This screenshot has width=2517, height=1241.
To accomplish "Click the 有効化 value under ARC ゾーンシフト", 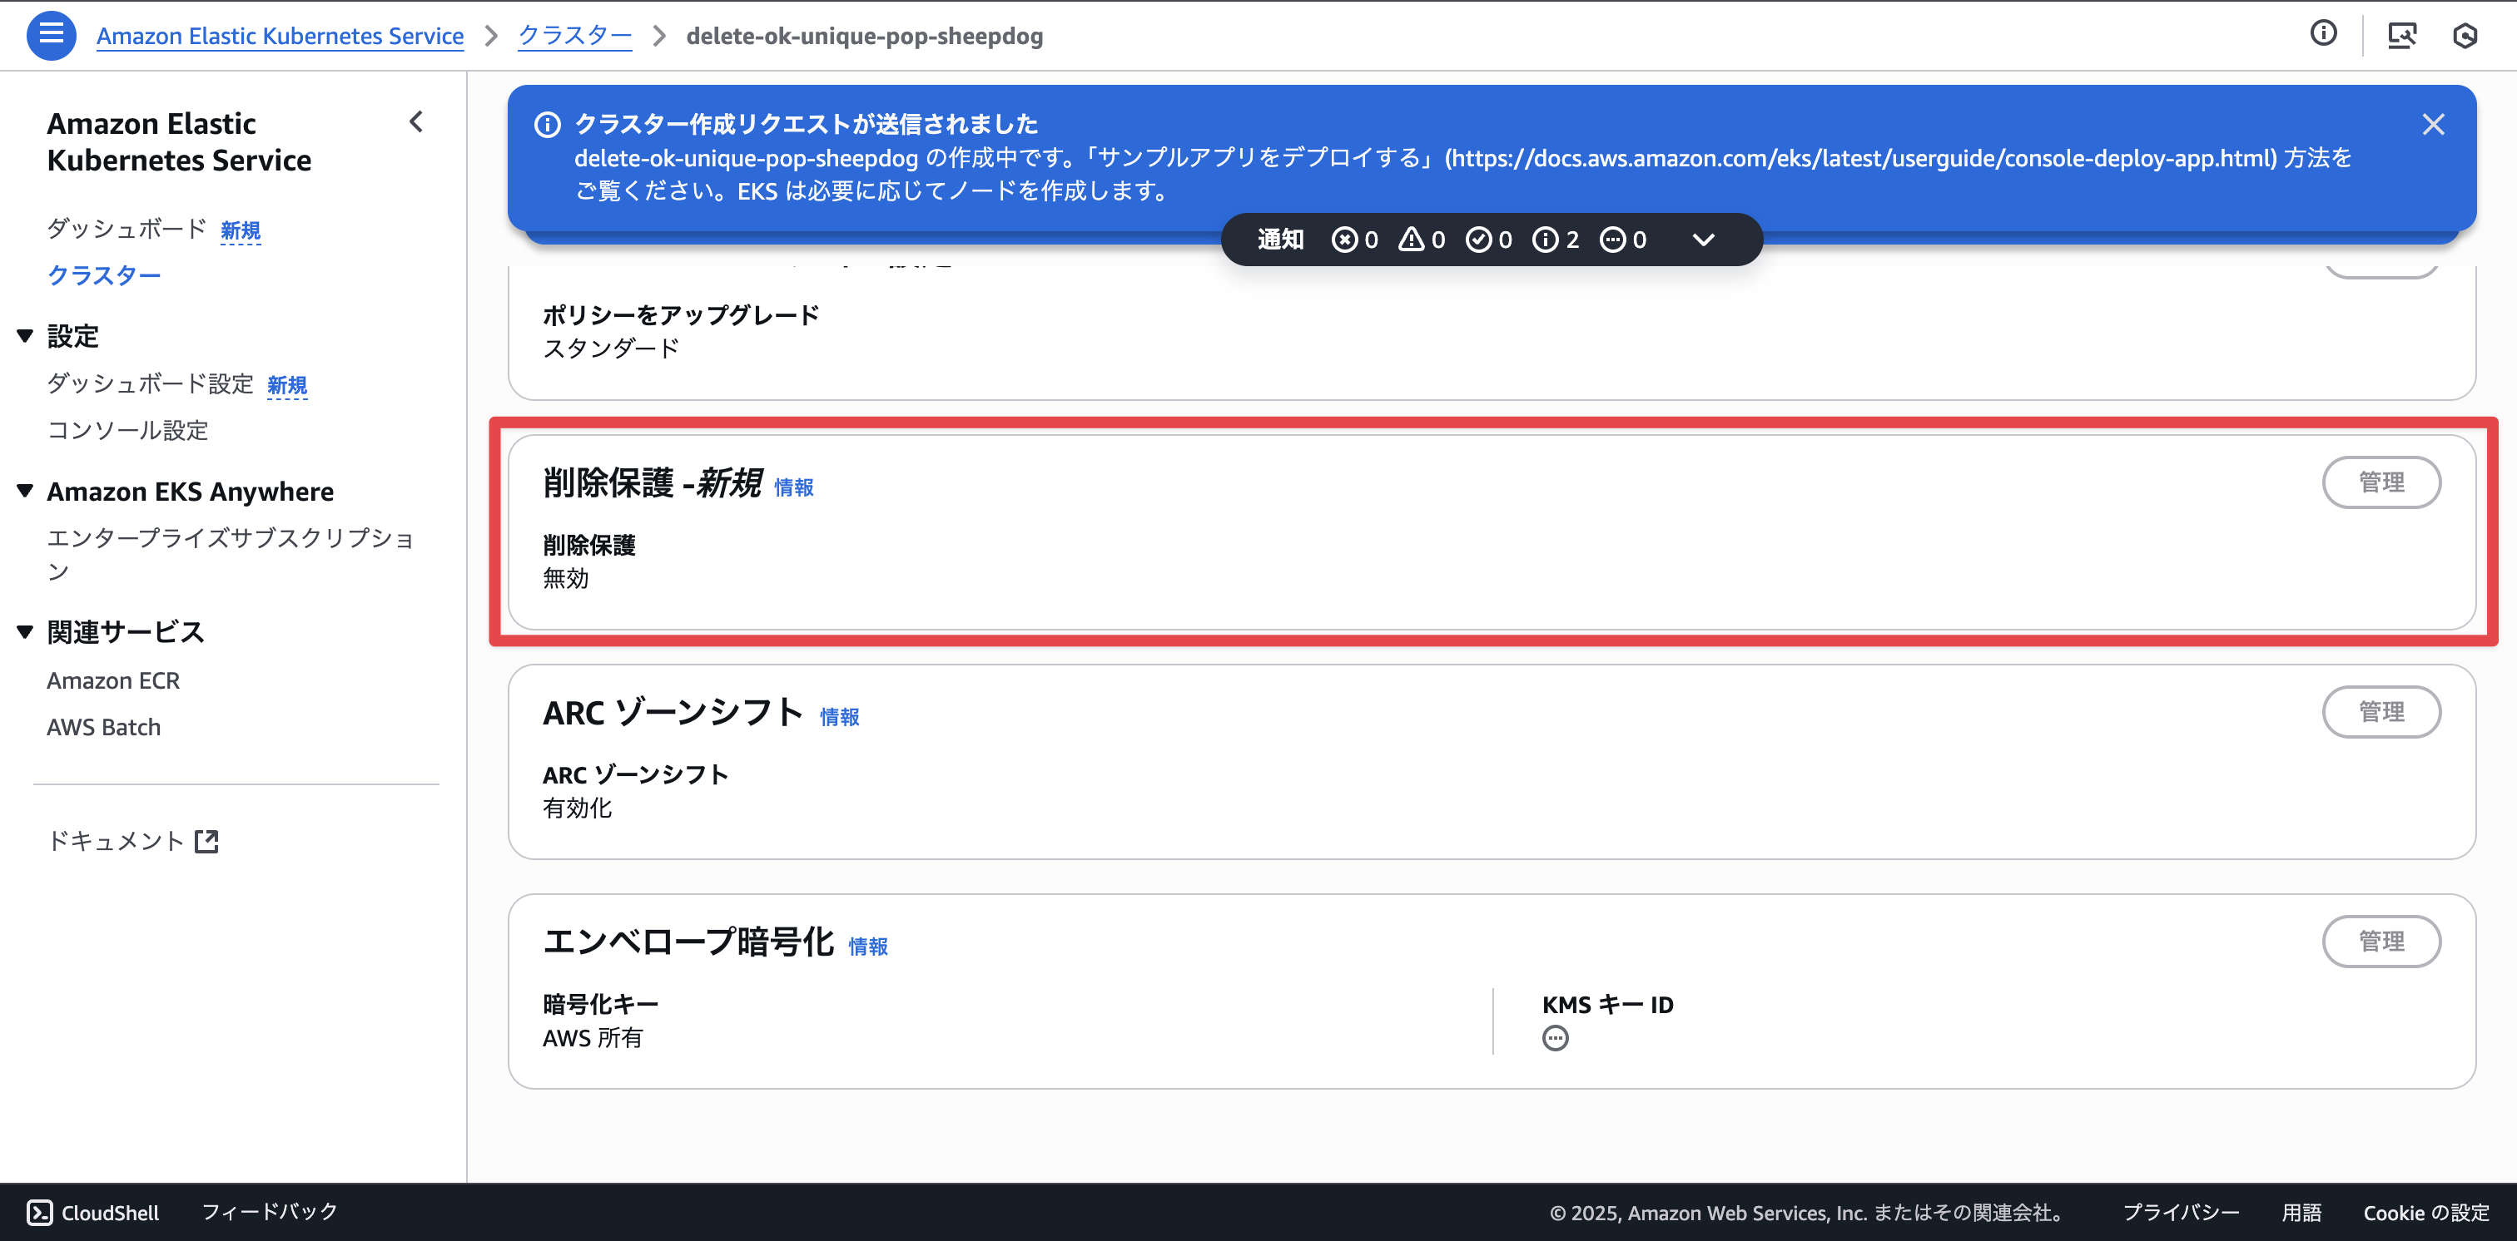I will click(x=578, y=808).
